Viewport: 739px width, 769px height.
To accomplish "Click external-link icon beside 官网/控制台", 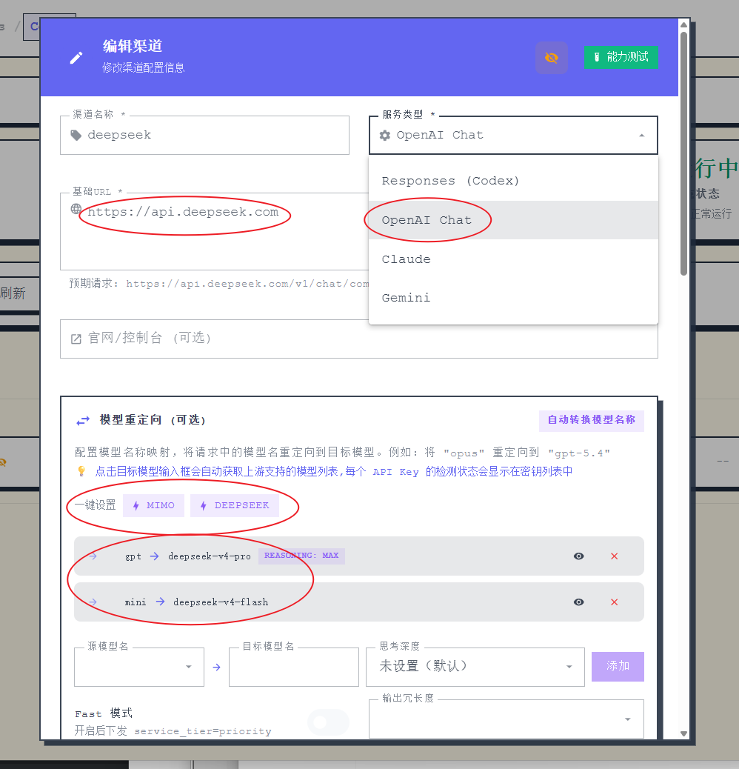I will coord(76,339).
